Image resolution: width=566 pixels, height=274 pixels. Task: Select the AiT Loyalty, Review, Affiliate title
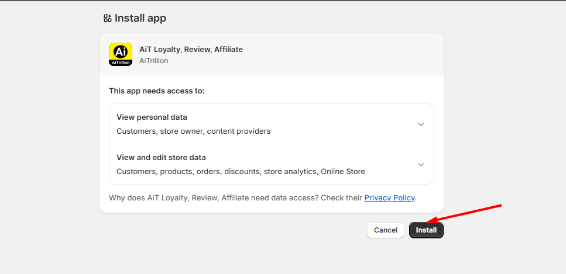(191, 49)
